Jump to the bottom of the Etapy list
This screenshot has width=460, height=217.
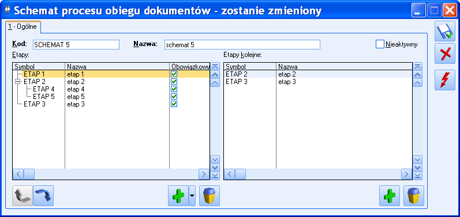(x=215, y=176)
